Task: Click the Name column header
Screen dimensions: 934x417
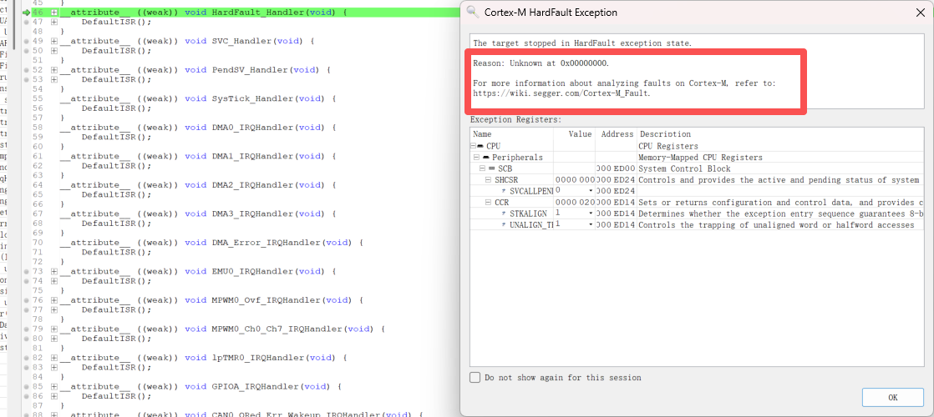Action: pos(511,134)
